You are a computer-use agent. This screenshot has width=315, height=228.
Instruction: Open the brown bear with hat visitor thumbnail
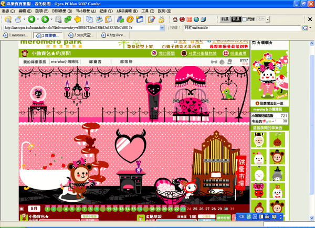(x=277, y=157)
